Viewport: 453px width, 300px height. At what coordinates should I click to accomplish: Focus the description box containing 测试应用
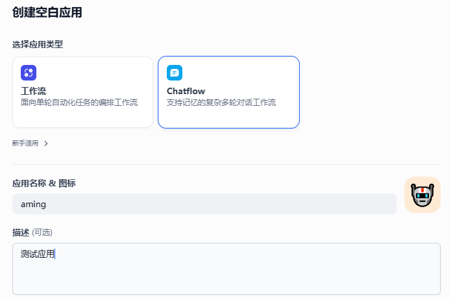(x=226, y=269)
